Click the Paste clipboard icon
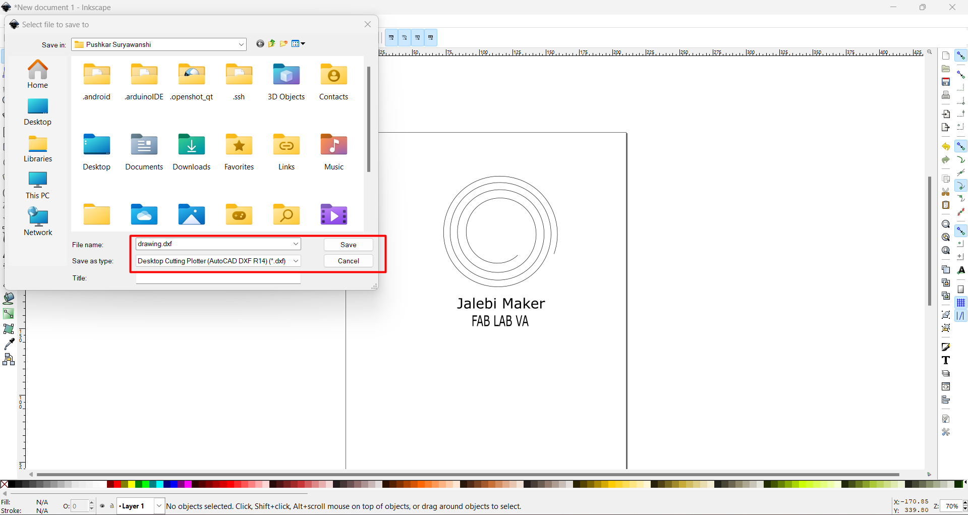Screen dimensions: 968x515 coord(946,205)
